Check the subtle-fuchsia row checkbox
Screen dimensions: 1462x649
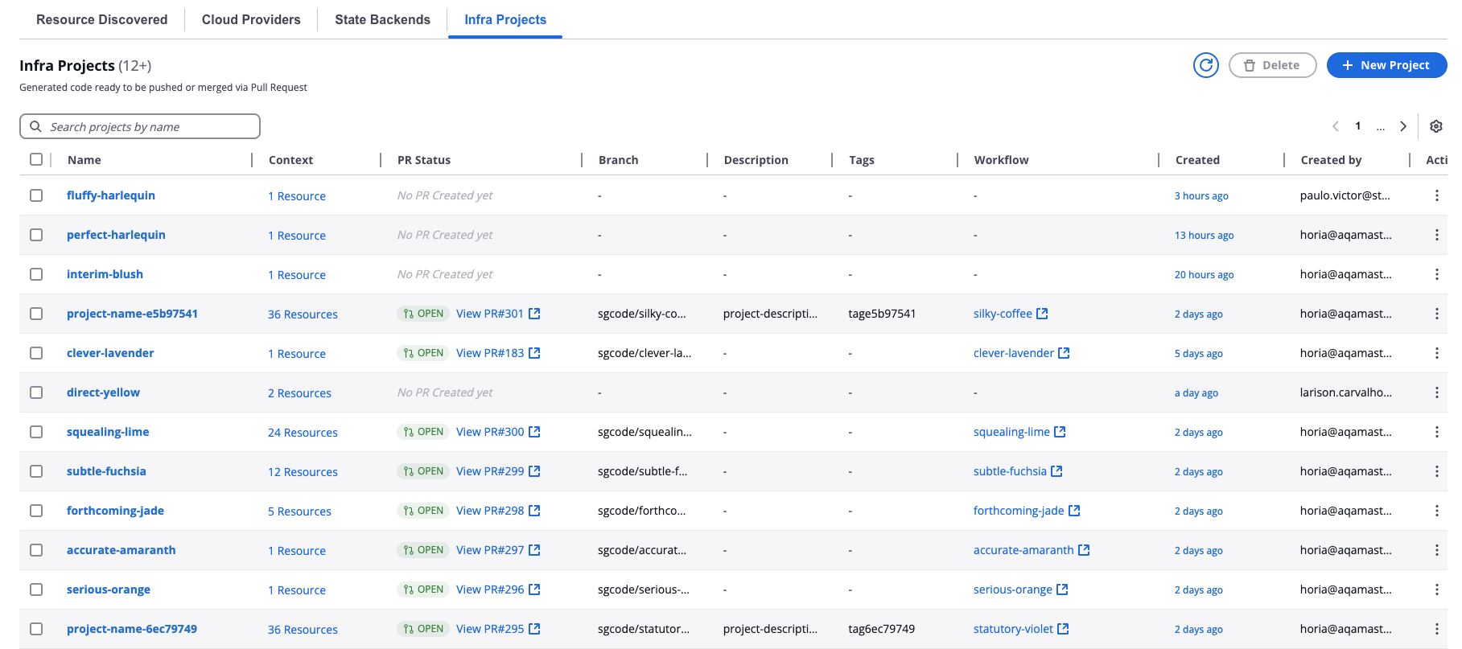(x=36, y=471)
